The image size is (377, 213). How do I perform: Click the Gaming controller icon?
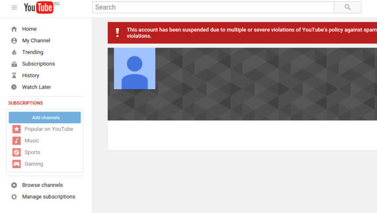pos(17,164)
